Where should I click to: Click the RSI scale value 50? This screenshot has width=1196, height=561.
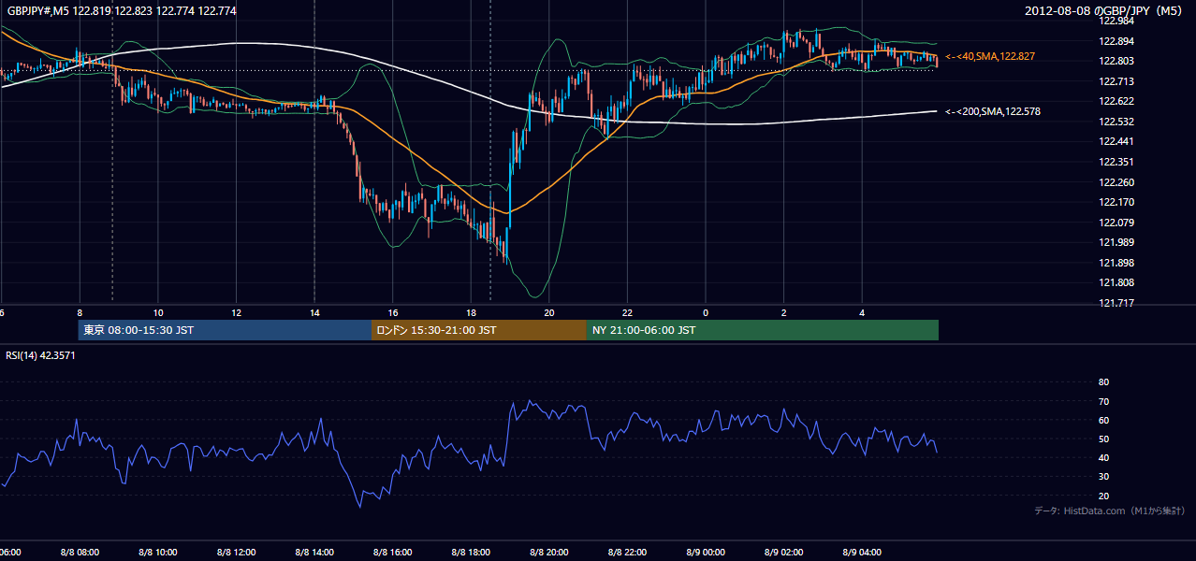(x=1103, y=439)
